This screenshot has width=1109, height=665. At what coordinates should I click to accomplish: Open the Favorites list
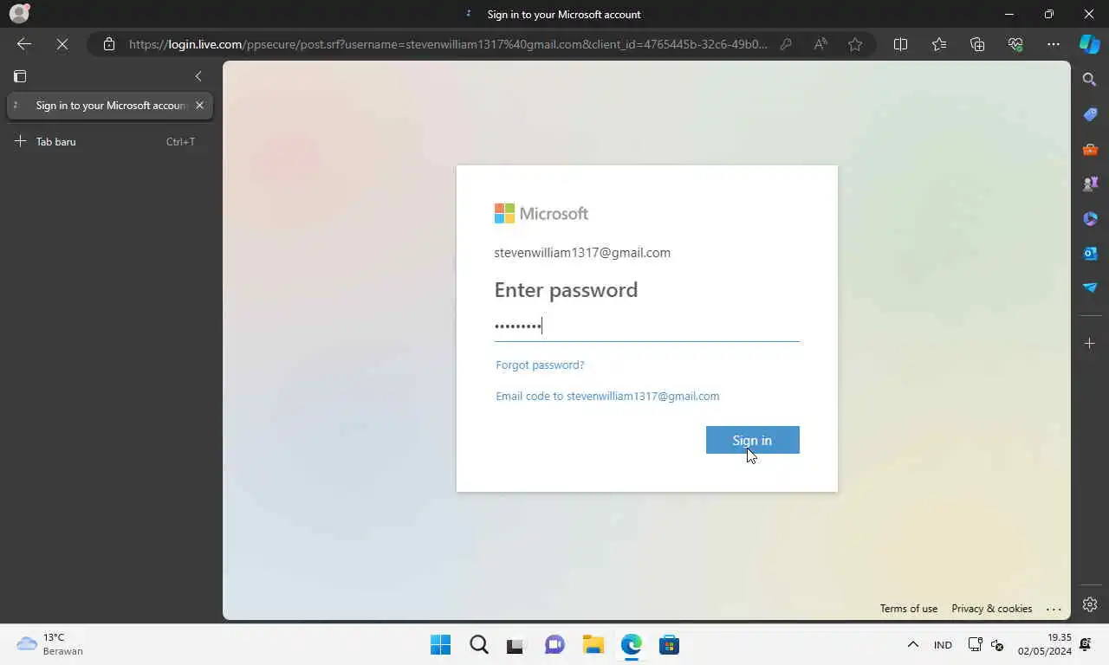tap(939, 44)
